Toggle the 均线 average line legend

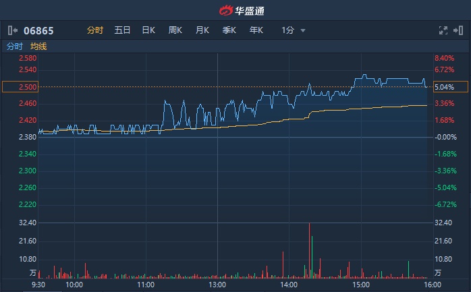(39, 46)
